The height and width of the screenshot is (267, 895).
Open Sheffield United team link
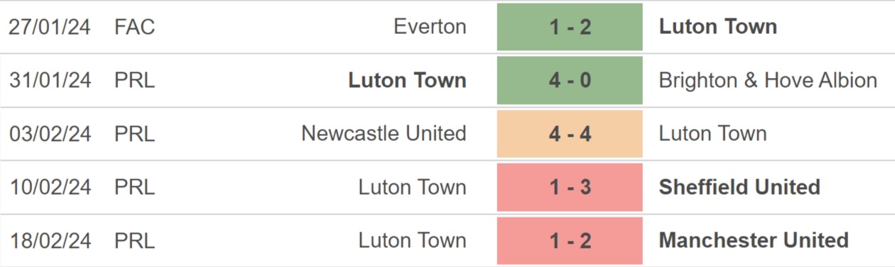click(x=739, y=187)
